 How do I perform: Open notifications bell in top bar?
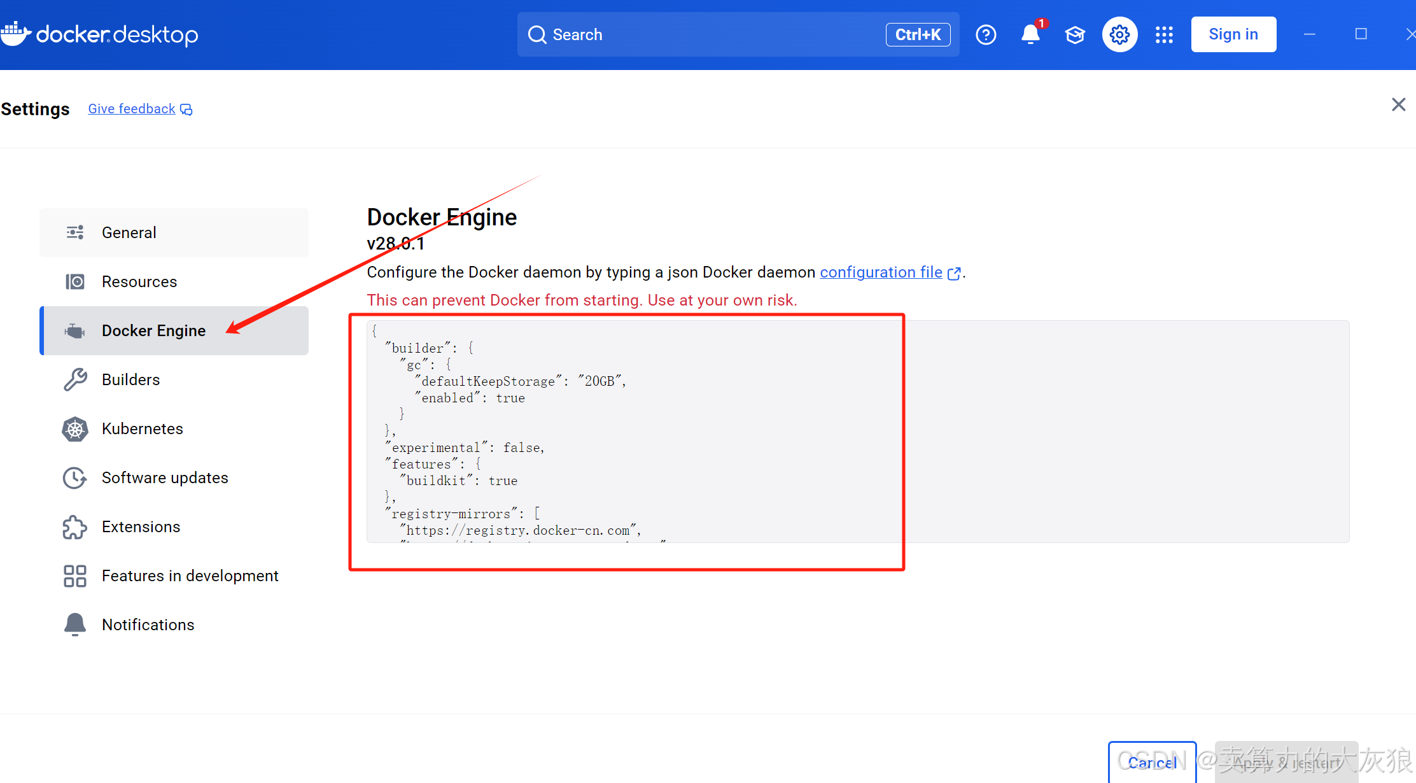[1030, 34]
